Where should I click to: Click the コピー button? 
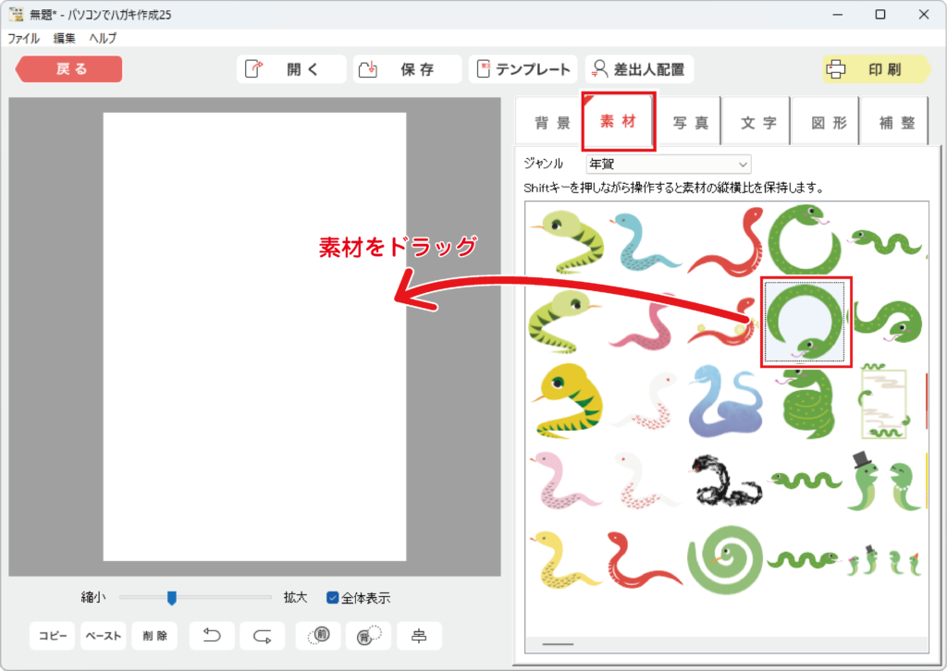53,635
